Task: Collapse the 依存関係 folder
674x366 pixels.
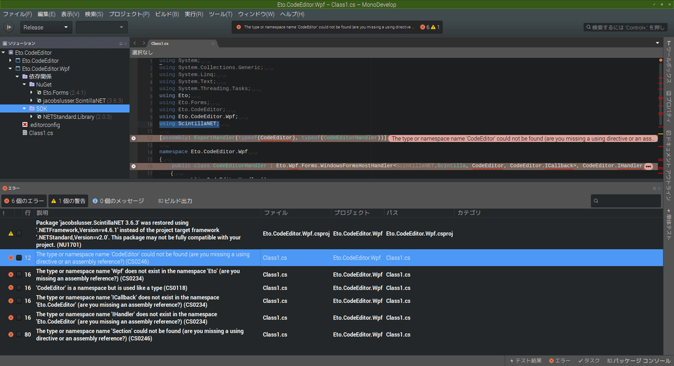Action: click(18, 76)
